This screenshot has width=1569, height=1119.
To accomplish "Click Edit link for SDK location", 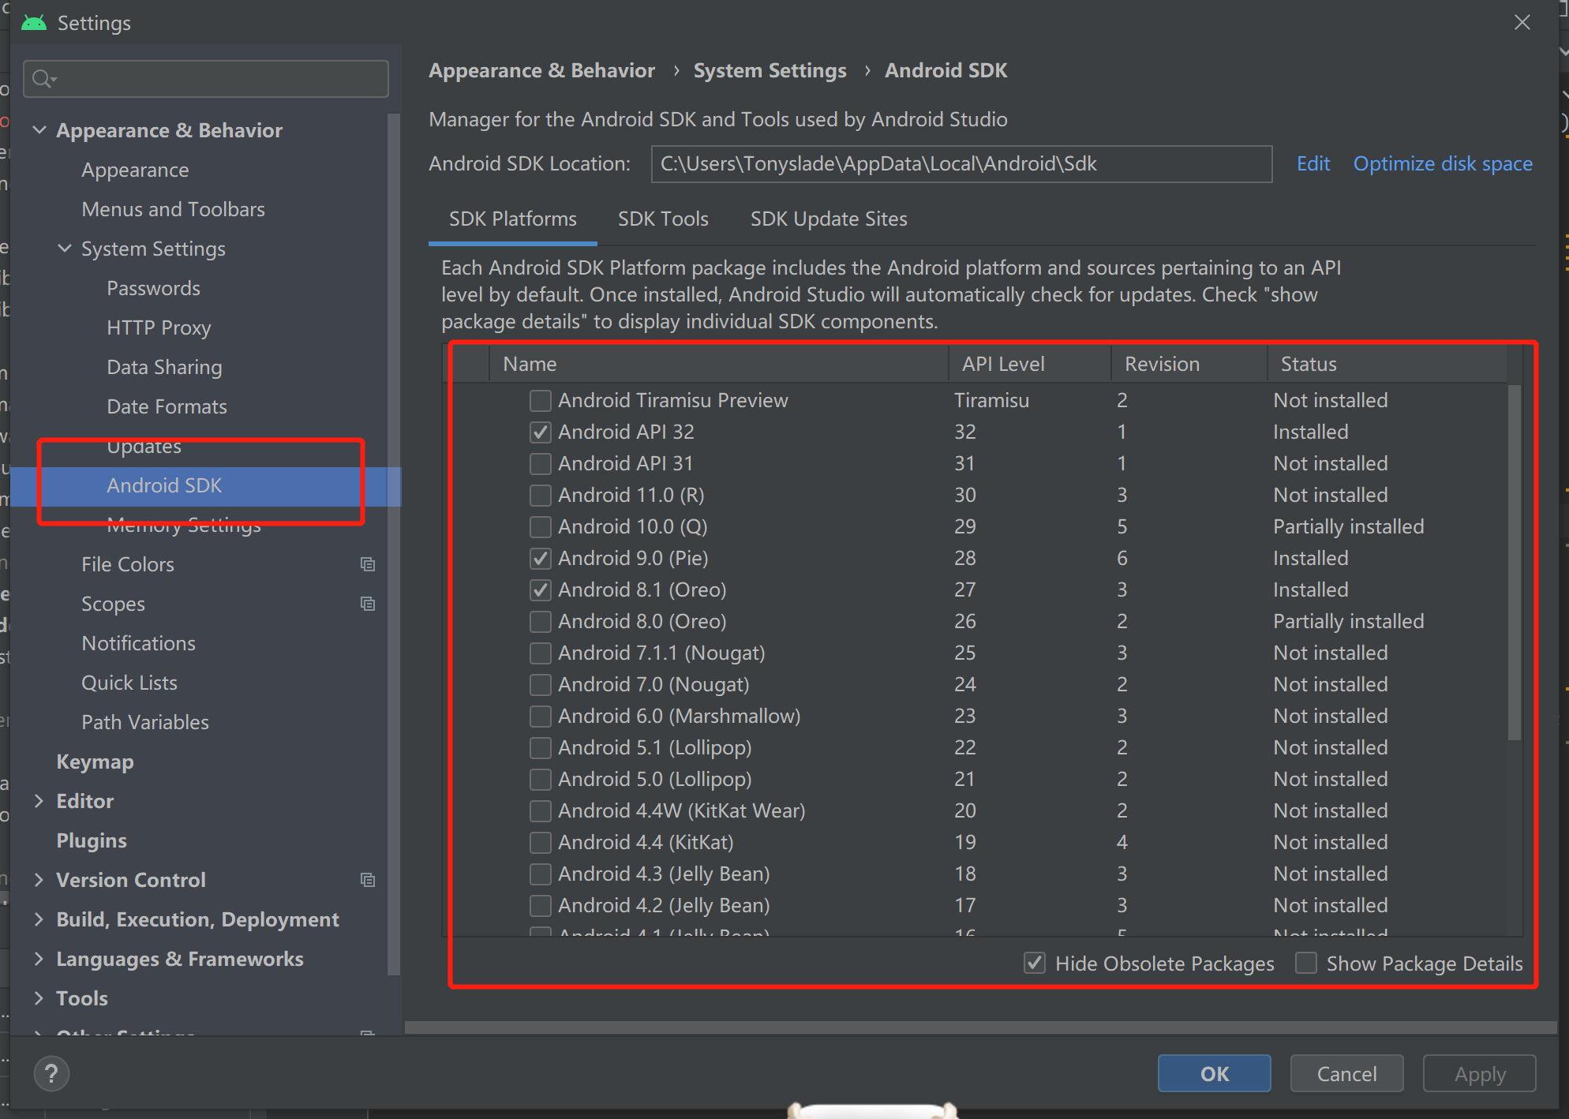I will tap(1313, 163).
